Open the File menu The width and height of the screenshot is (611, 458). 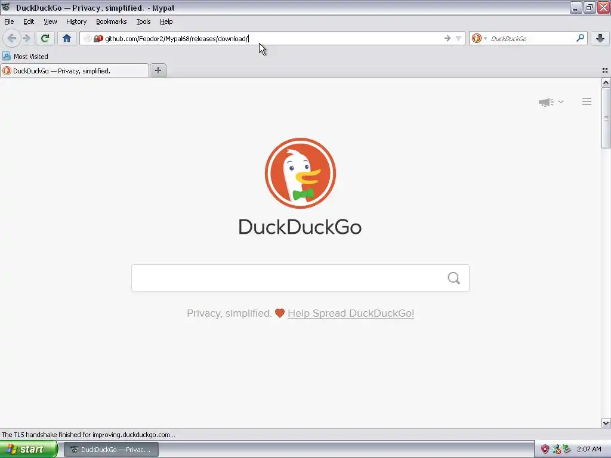click(x=9, y=21)
